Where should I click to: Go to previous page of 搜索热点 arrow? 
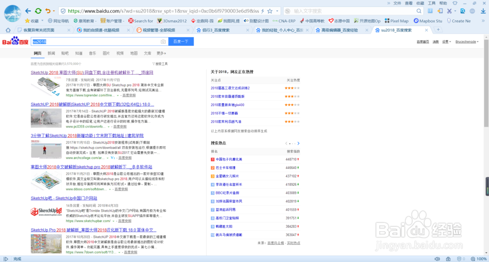[286, 144]
